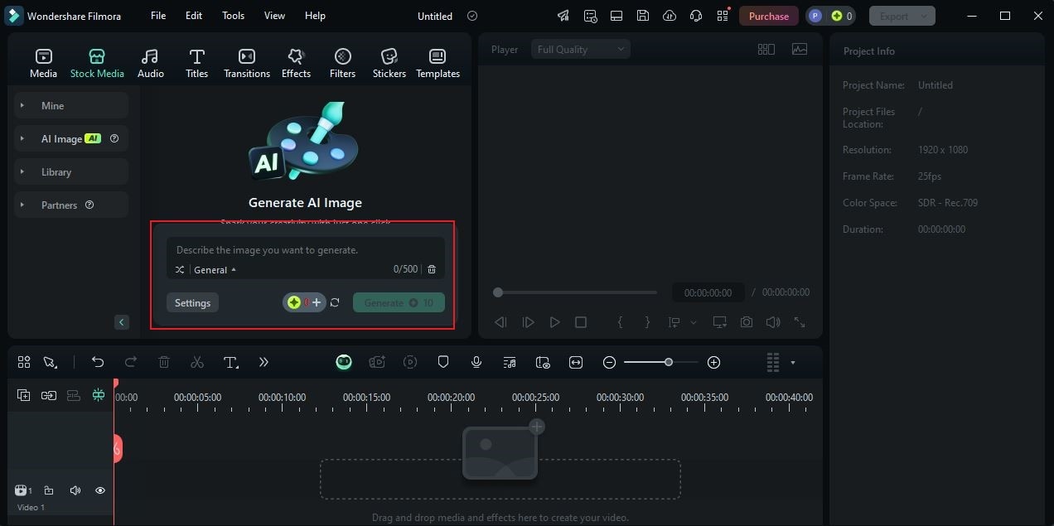The height and width of the screenshot is (526, 1054).
Task: Click the timeline zoom out minus button
Action: pos(609,362)
